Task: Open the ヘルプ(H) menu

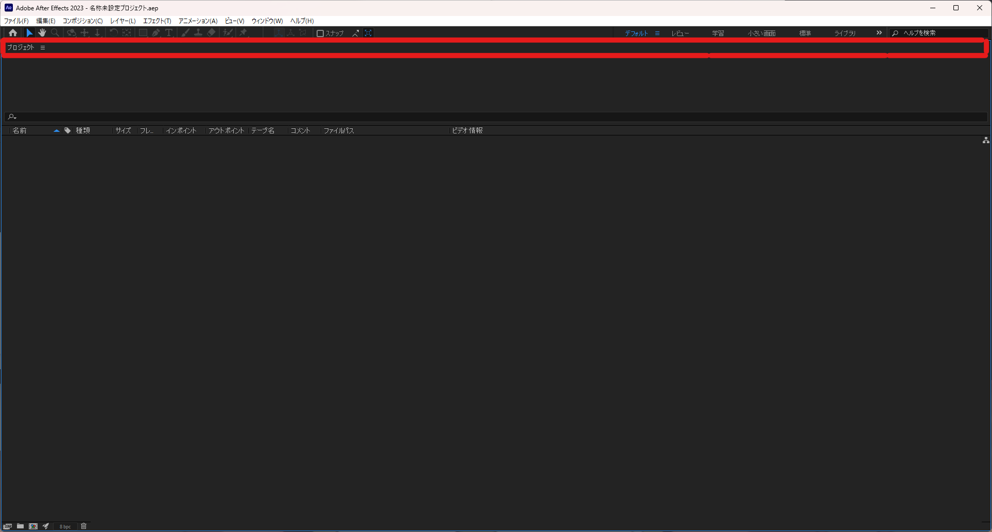Action: 302,21
